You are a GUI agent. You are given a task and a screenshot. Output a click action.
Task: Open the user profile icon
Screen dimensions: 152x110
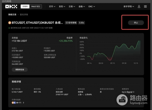(139, 7)
